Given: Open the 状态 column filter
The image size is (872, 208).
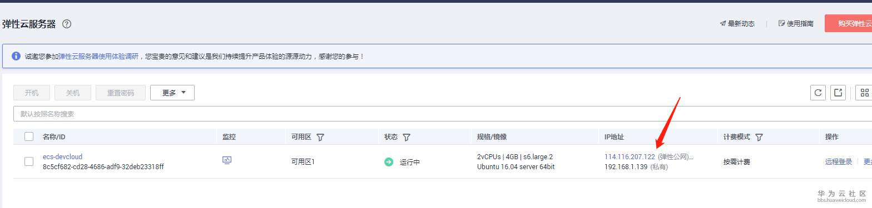Looking at the screenshot, I should [x=407, y=137].
